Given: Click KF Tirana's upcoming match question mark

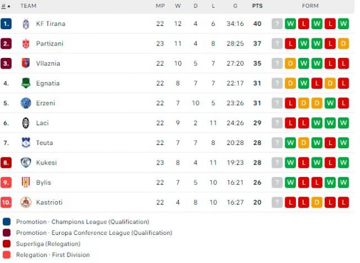Looking at the screenshot, I should point(277,24).
